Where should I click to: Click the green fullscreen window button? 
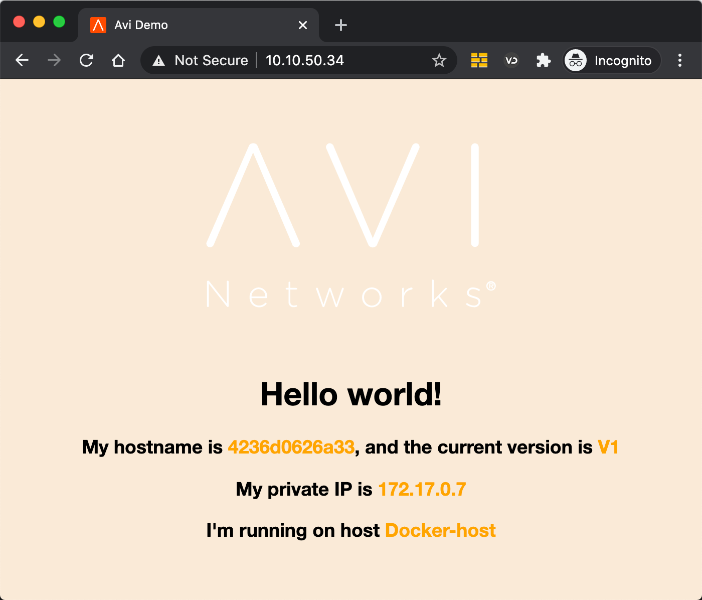click(59, 22)
